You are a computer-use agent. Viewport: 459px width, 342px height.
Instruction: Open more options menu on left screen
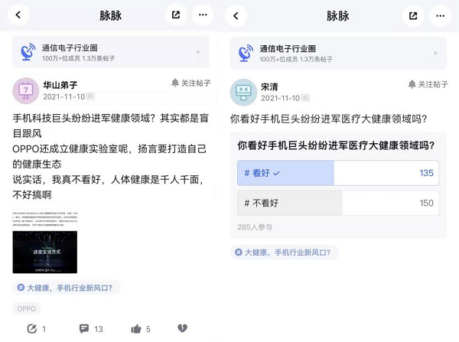(203, 15)
